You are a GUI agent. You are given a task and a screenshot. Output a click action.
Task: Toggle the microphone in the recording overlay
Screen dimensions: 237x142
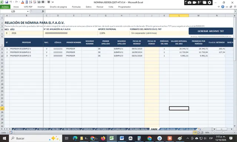click(x=199, y=3)
